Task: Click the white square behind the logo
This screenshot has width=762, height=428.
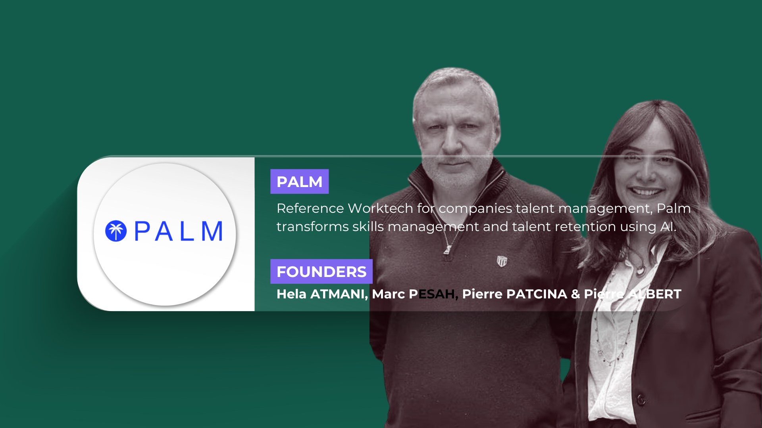Action: [166, 234]
